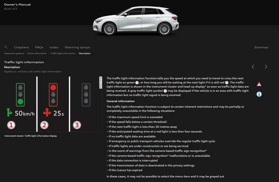Screen dimensions: 279x182
Task: Open the Sitemap link
Action: click(x=261, y=47)
